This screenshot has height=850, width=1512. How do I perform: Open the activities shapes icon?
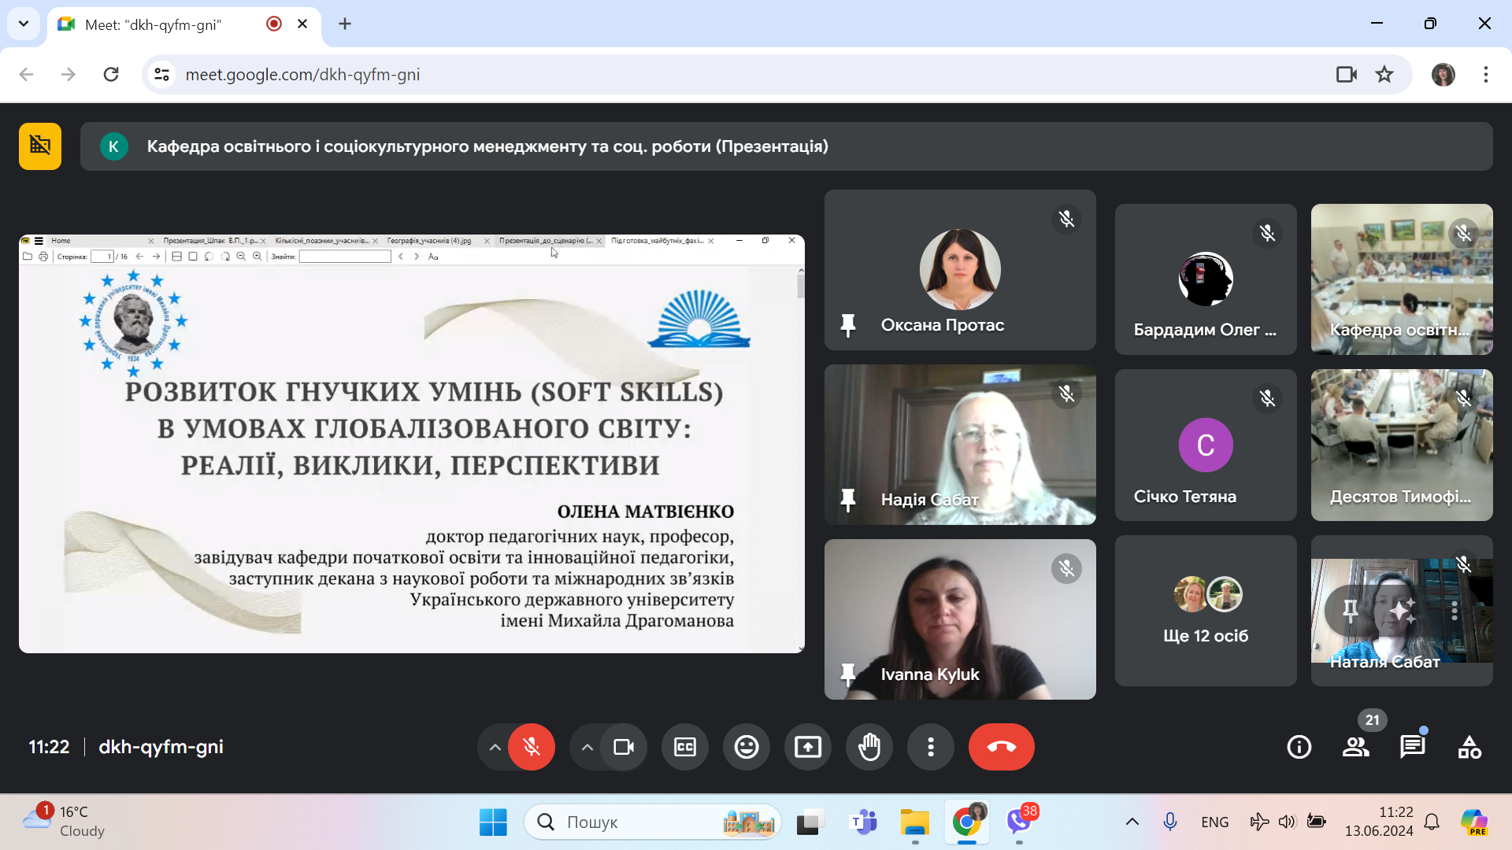(1469, 747)
